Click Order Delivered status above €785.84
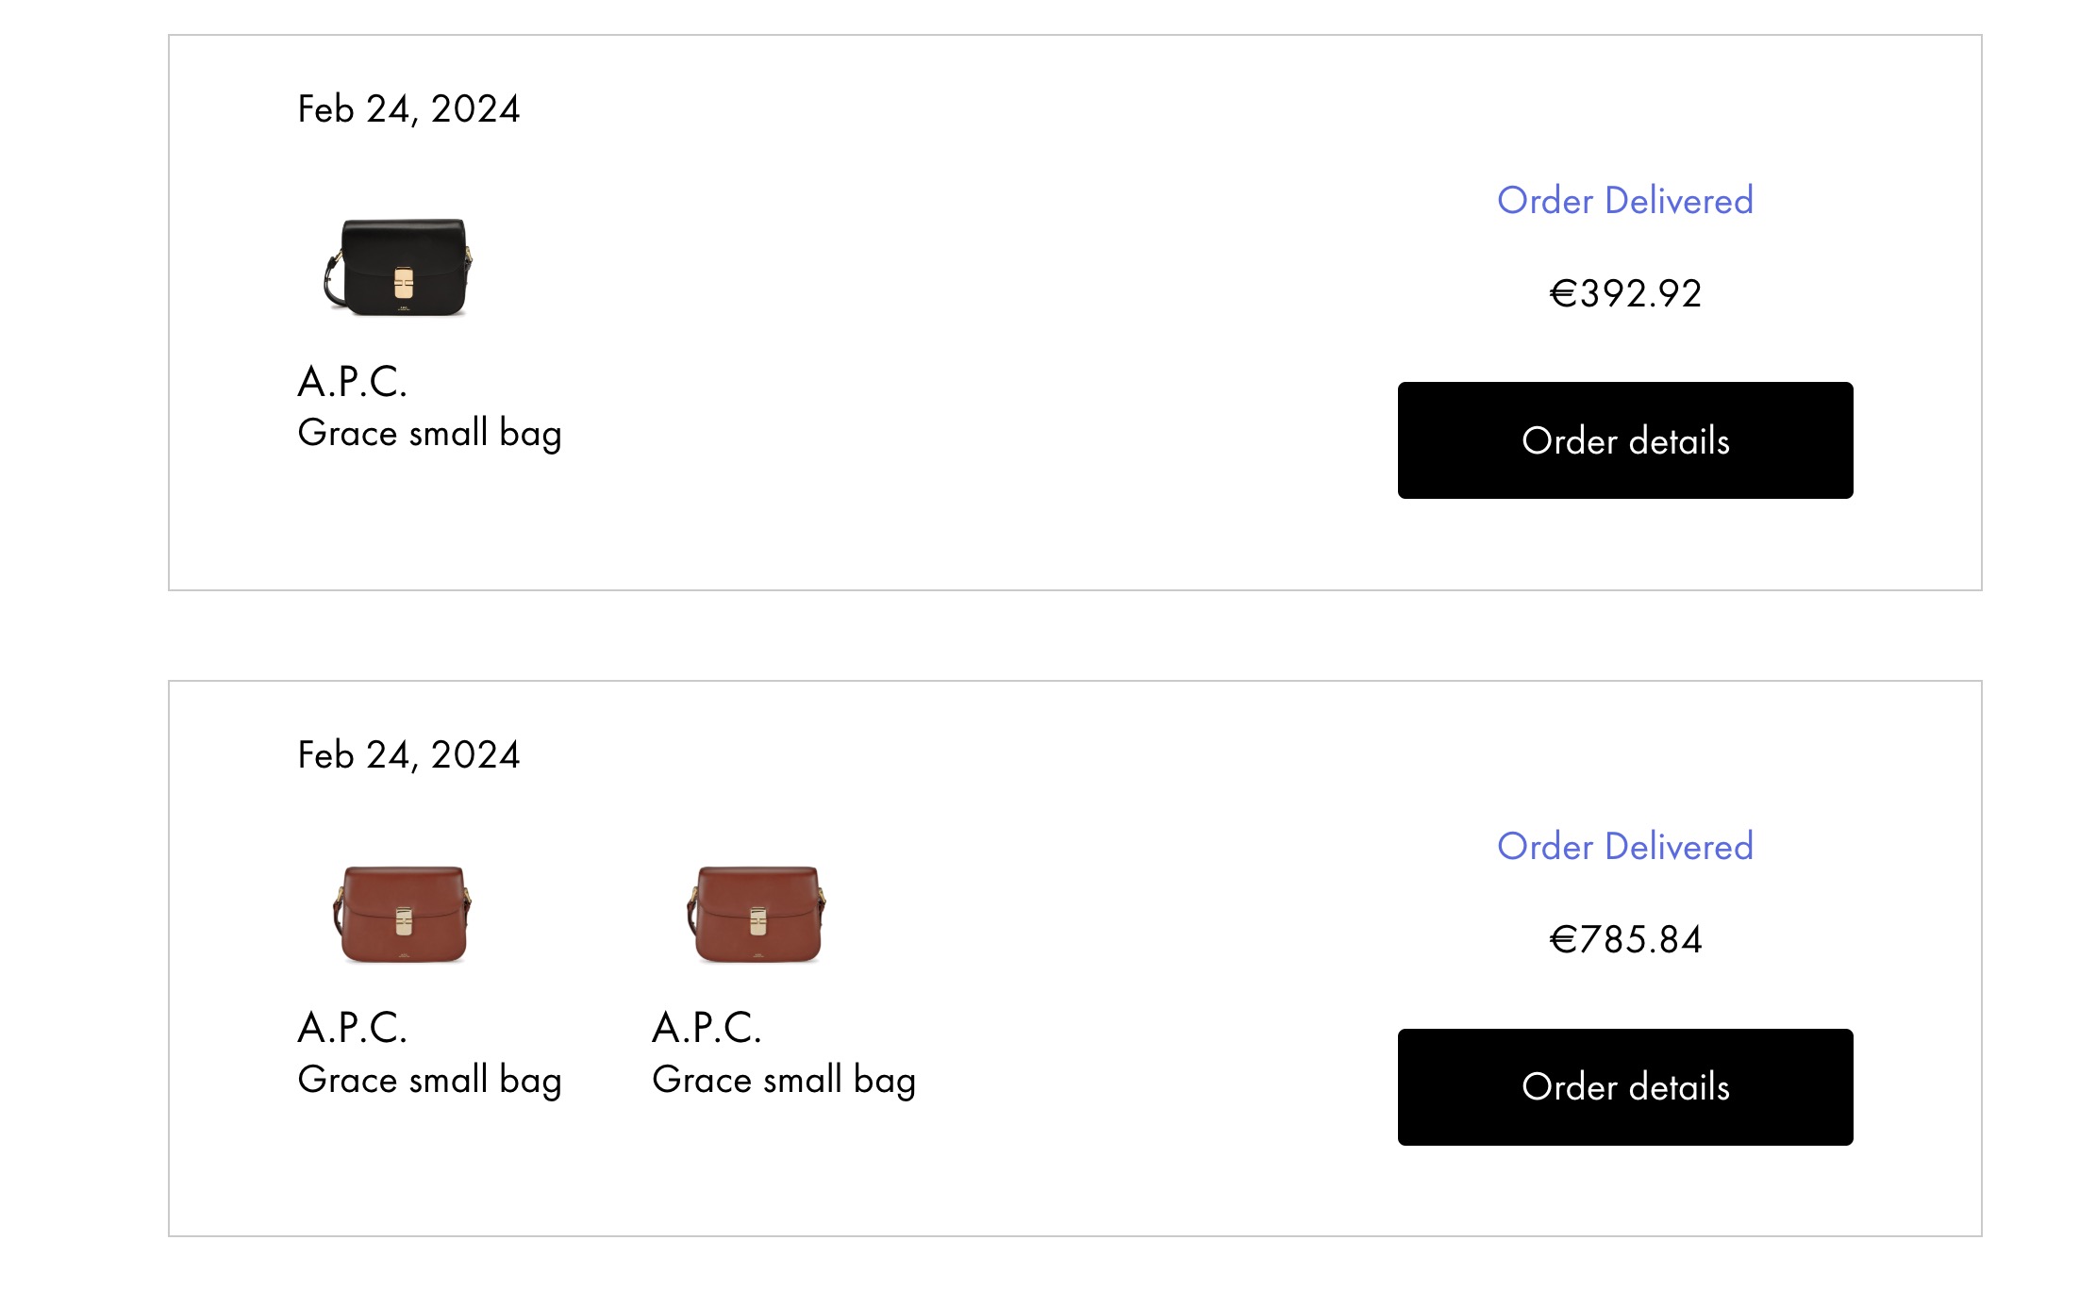Image resolution: width=2096 pixels, height=1290 pixels. click(x=1624, y=847)
